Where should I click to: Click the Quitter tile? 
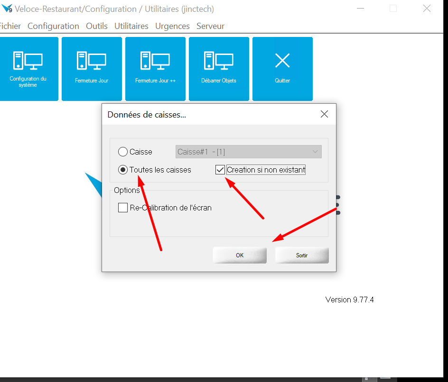point(282,69)
